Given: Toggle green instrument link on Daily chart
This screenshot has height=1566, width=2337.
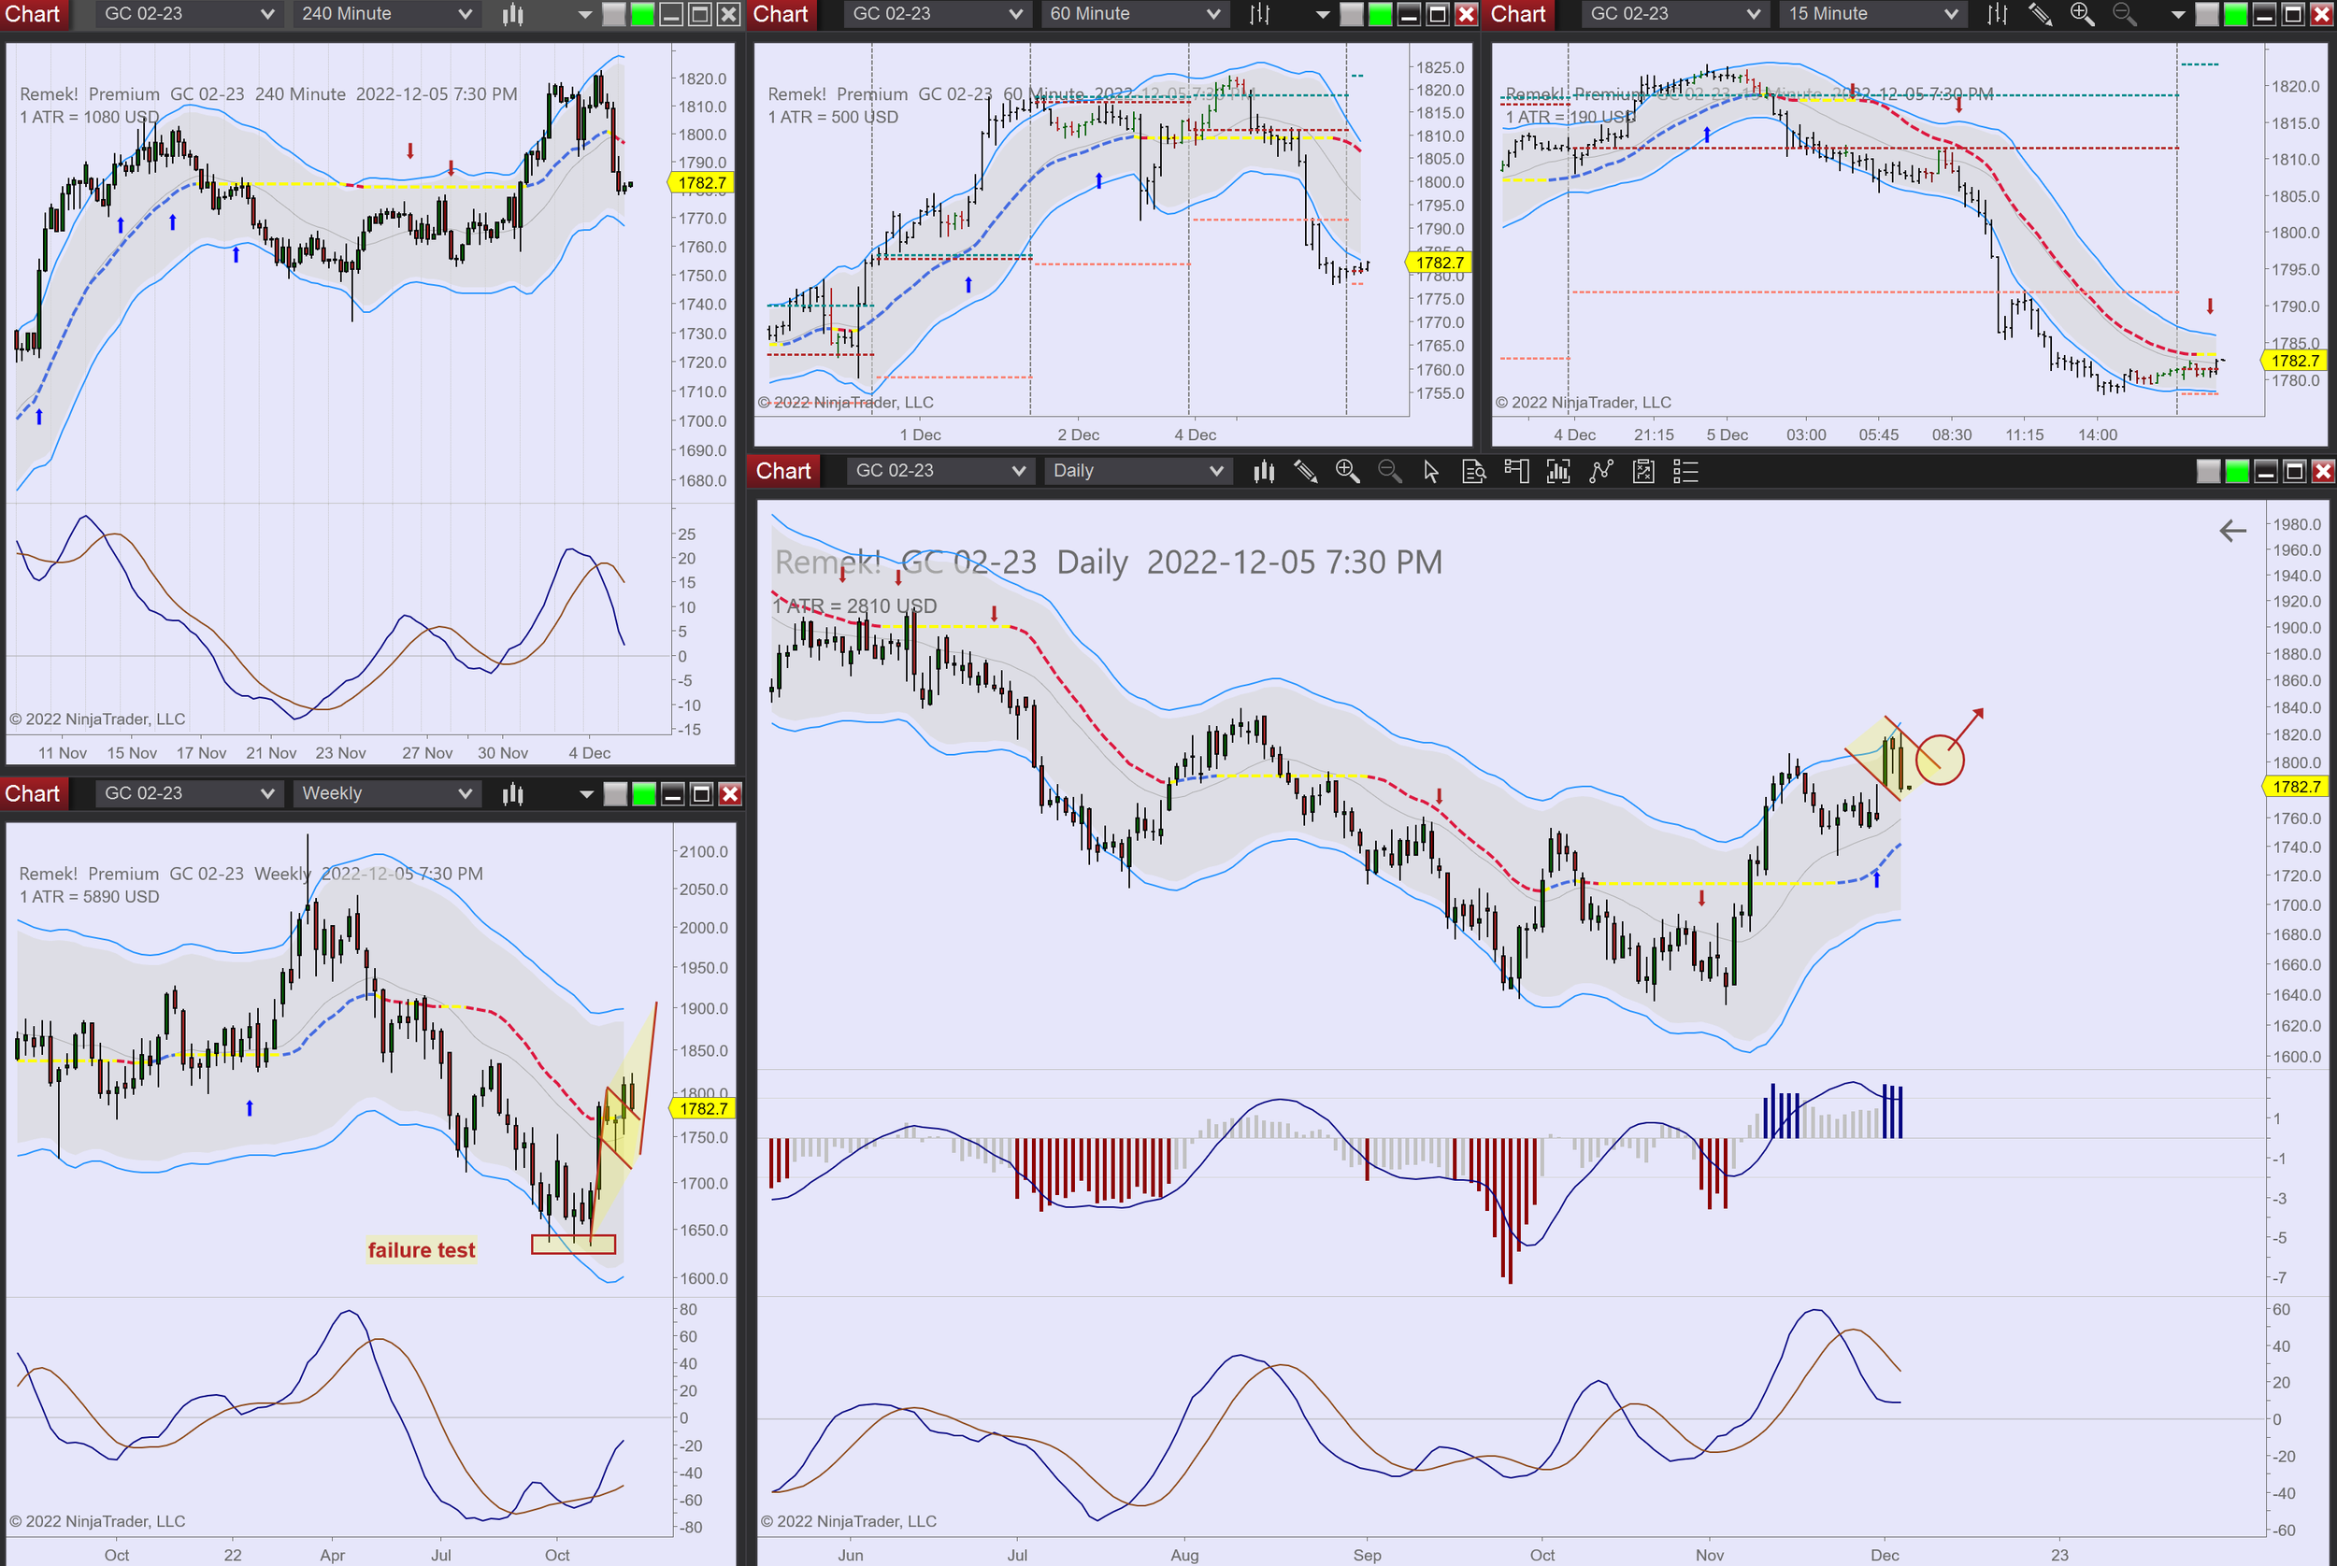Looking at the screenshot, I should point(2237,472).
